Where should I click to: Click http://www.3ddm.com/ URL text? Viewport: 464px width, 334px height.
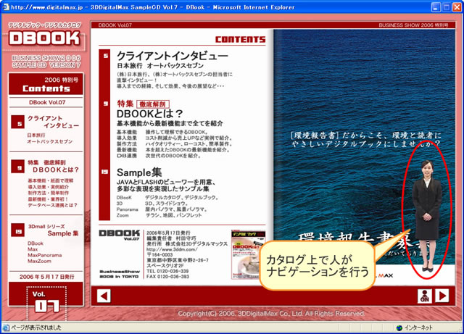coord(172,249)
